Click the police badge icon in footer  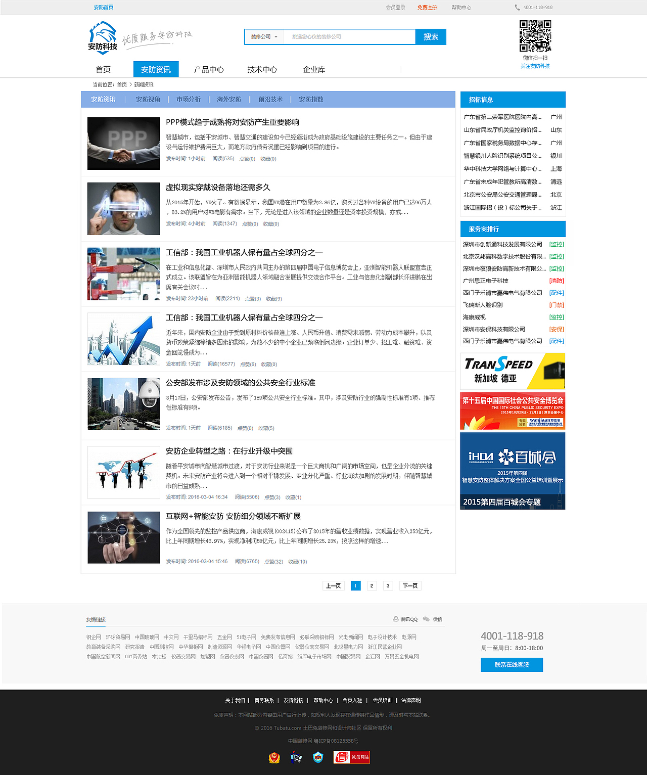point(274,757)
